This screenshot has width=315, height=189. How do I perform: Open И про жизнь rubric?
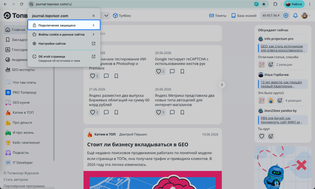pyautogui.click(x=20, y=133)
